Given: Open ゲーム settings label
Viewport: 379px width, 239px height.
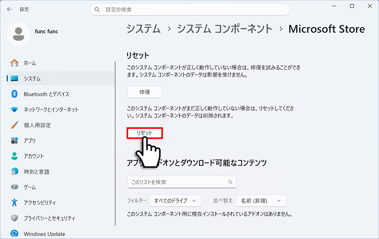Looking at the screenshot, I should click(x=29, y=187).
